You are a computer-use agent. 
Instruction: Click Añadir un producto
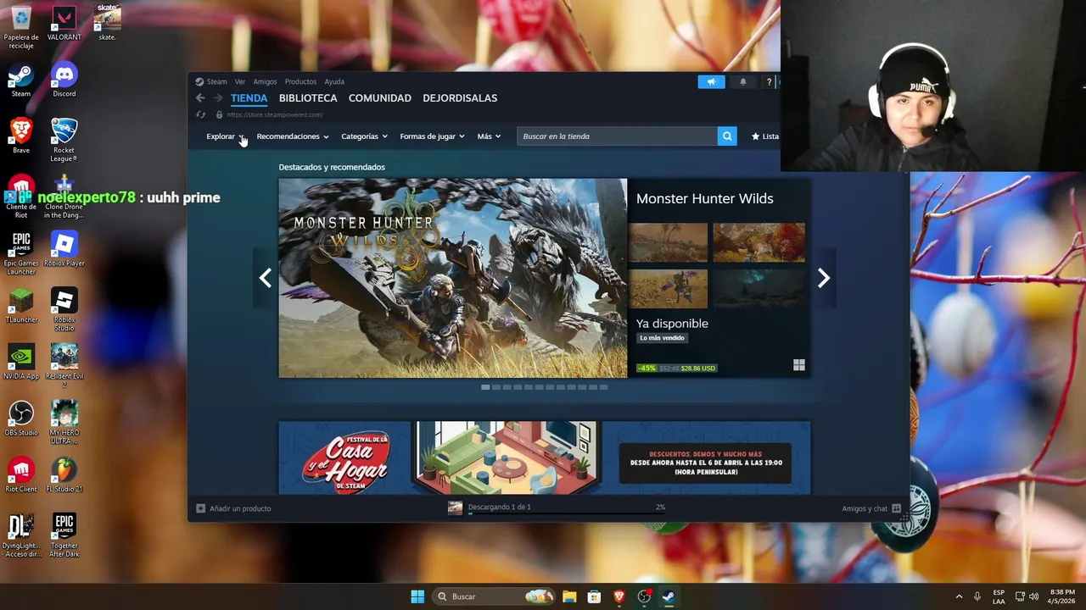click(x=233, y=508)
